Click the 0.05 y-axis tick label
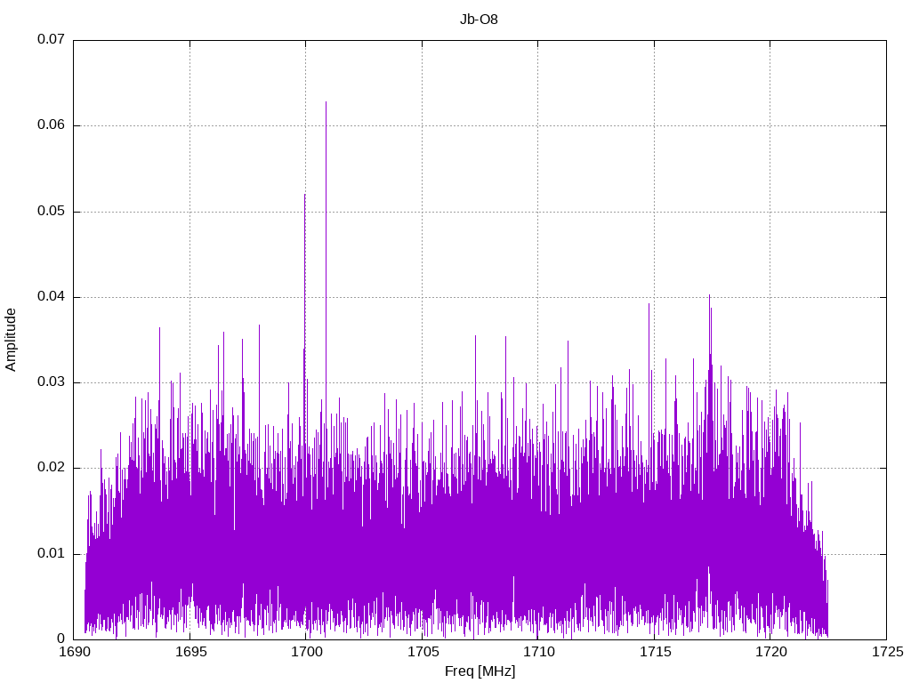 (51, 212)
